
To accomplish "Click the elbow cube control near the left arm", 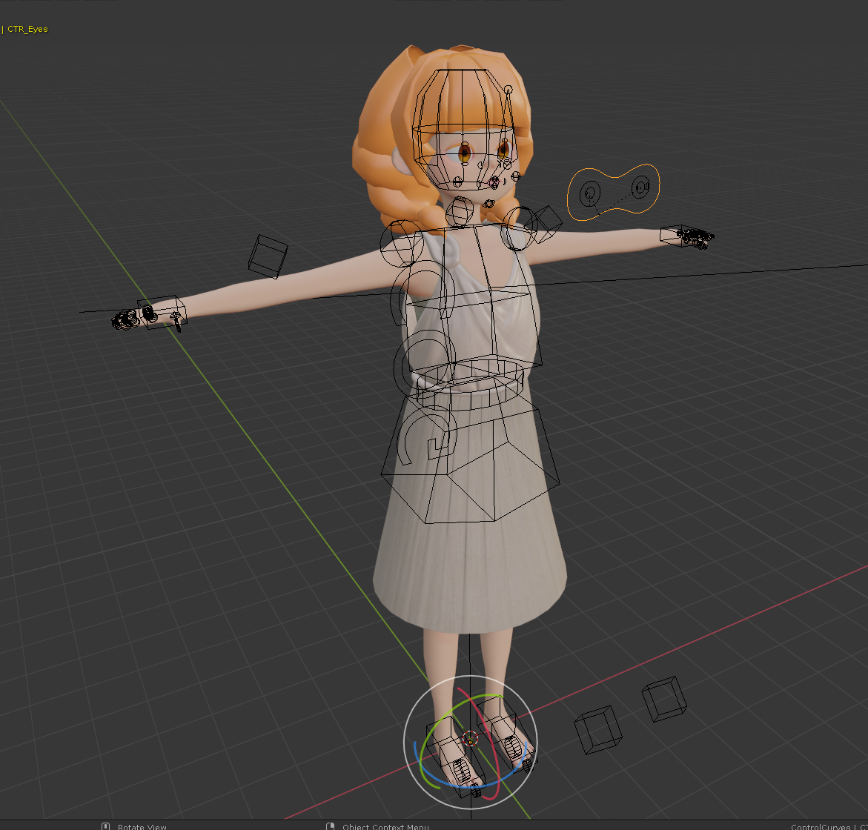I will 268,258.
